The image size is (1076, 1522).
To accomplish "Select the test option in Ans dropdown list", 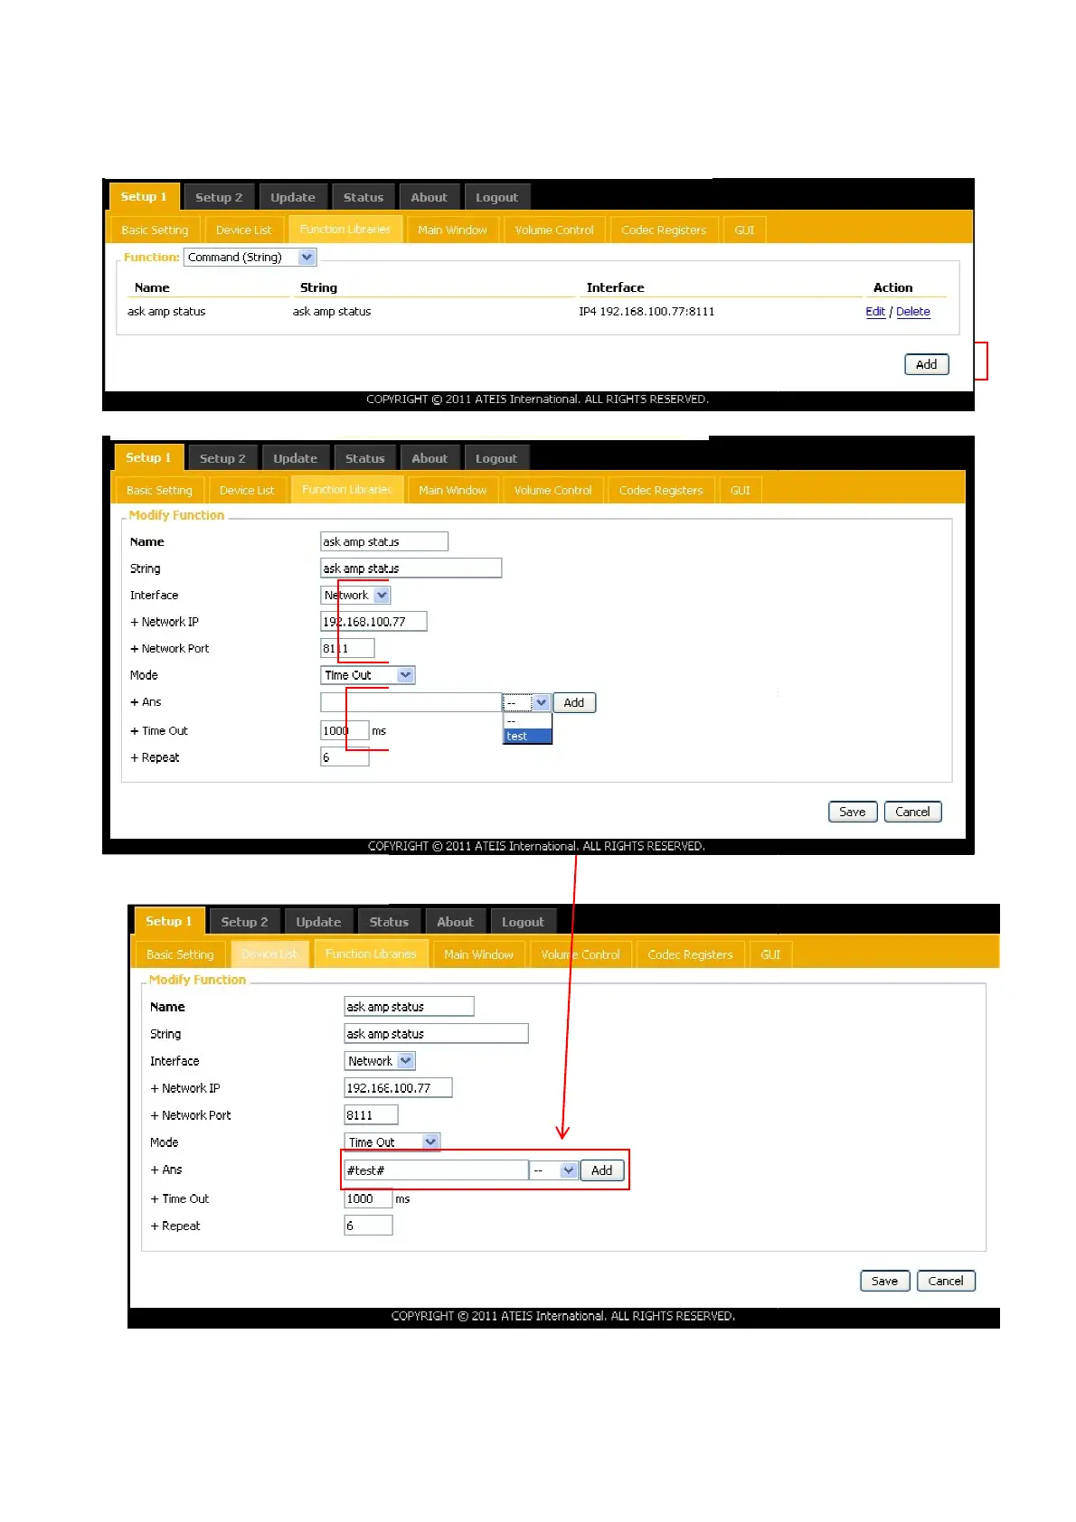I will pyautogui.click(x=527, y=736).
